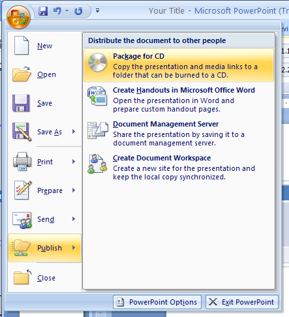Click 'Create a new site for the presentation' text
Viewport: 289px width, 317px height.
184,173
